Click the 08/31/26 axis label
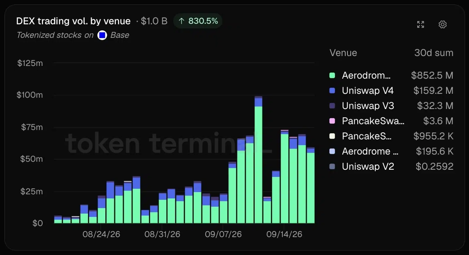This screenshot has width=469, height=255. pos(162,234)
